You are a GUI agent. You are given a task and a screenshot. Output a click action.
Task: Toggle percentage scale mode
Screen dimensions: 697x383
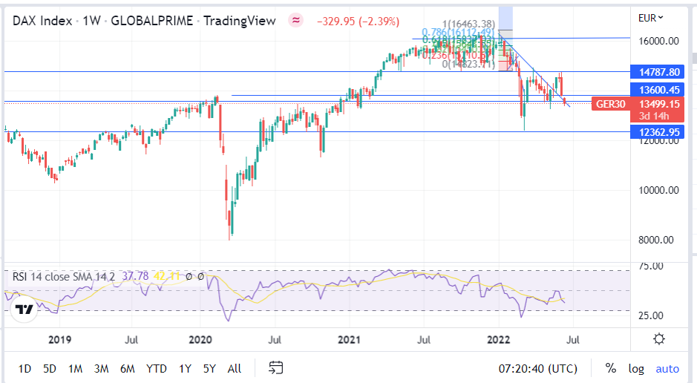(x=610, y=368)
